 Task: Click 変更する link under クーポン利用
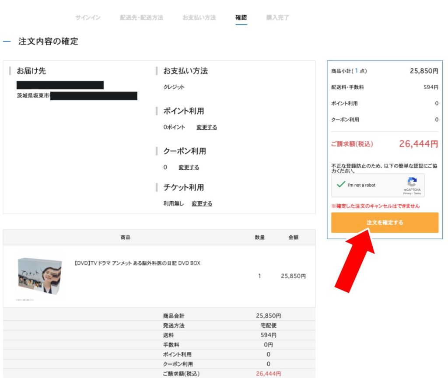click(189, 168)
